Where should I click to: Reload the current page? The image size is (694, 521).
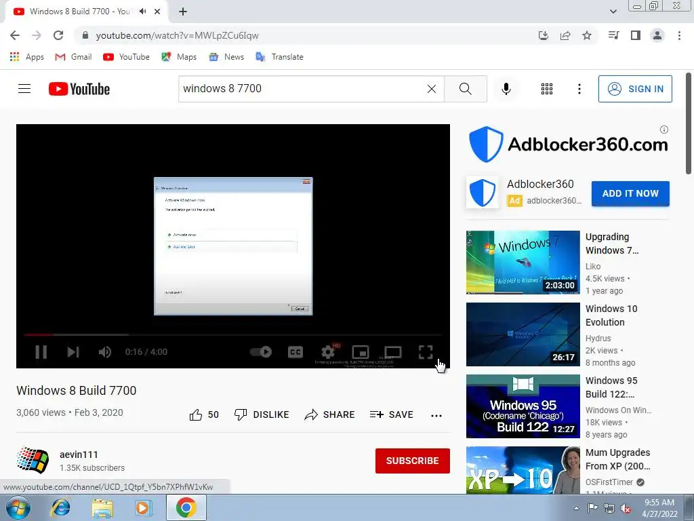(x=58, y=35)
